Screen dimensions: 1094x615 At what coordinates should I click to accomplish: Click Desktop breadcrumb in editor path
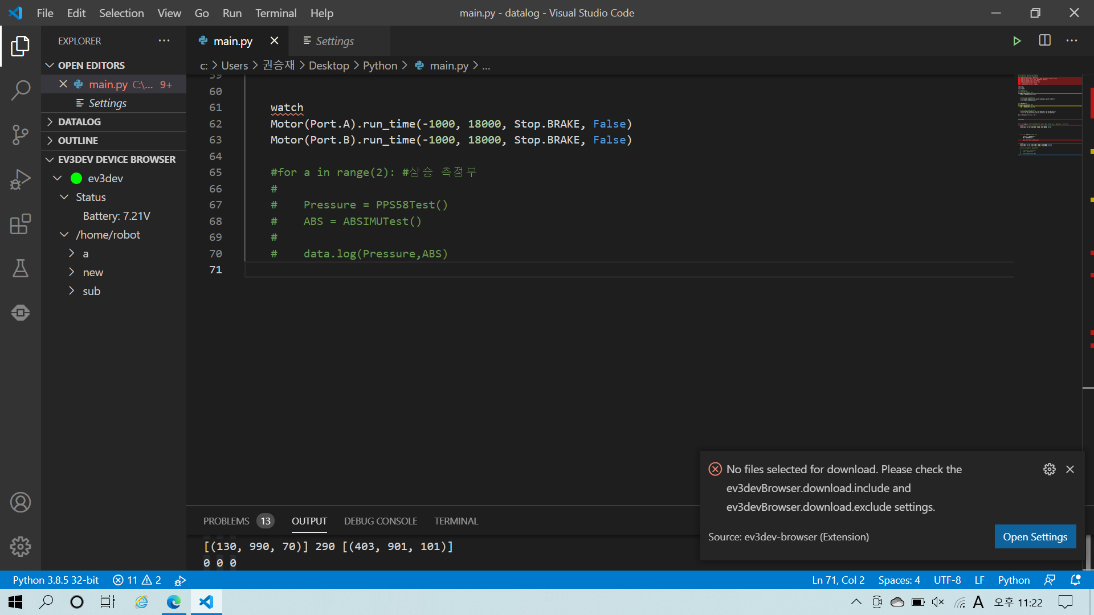(329, 65)
